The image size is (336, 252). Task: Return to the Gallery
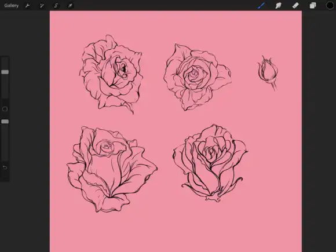(x=12, y=6)
